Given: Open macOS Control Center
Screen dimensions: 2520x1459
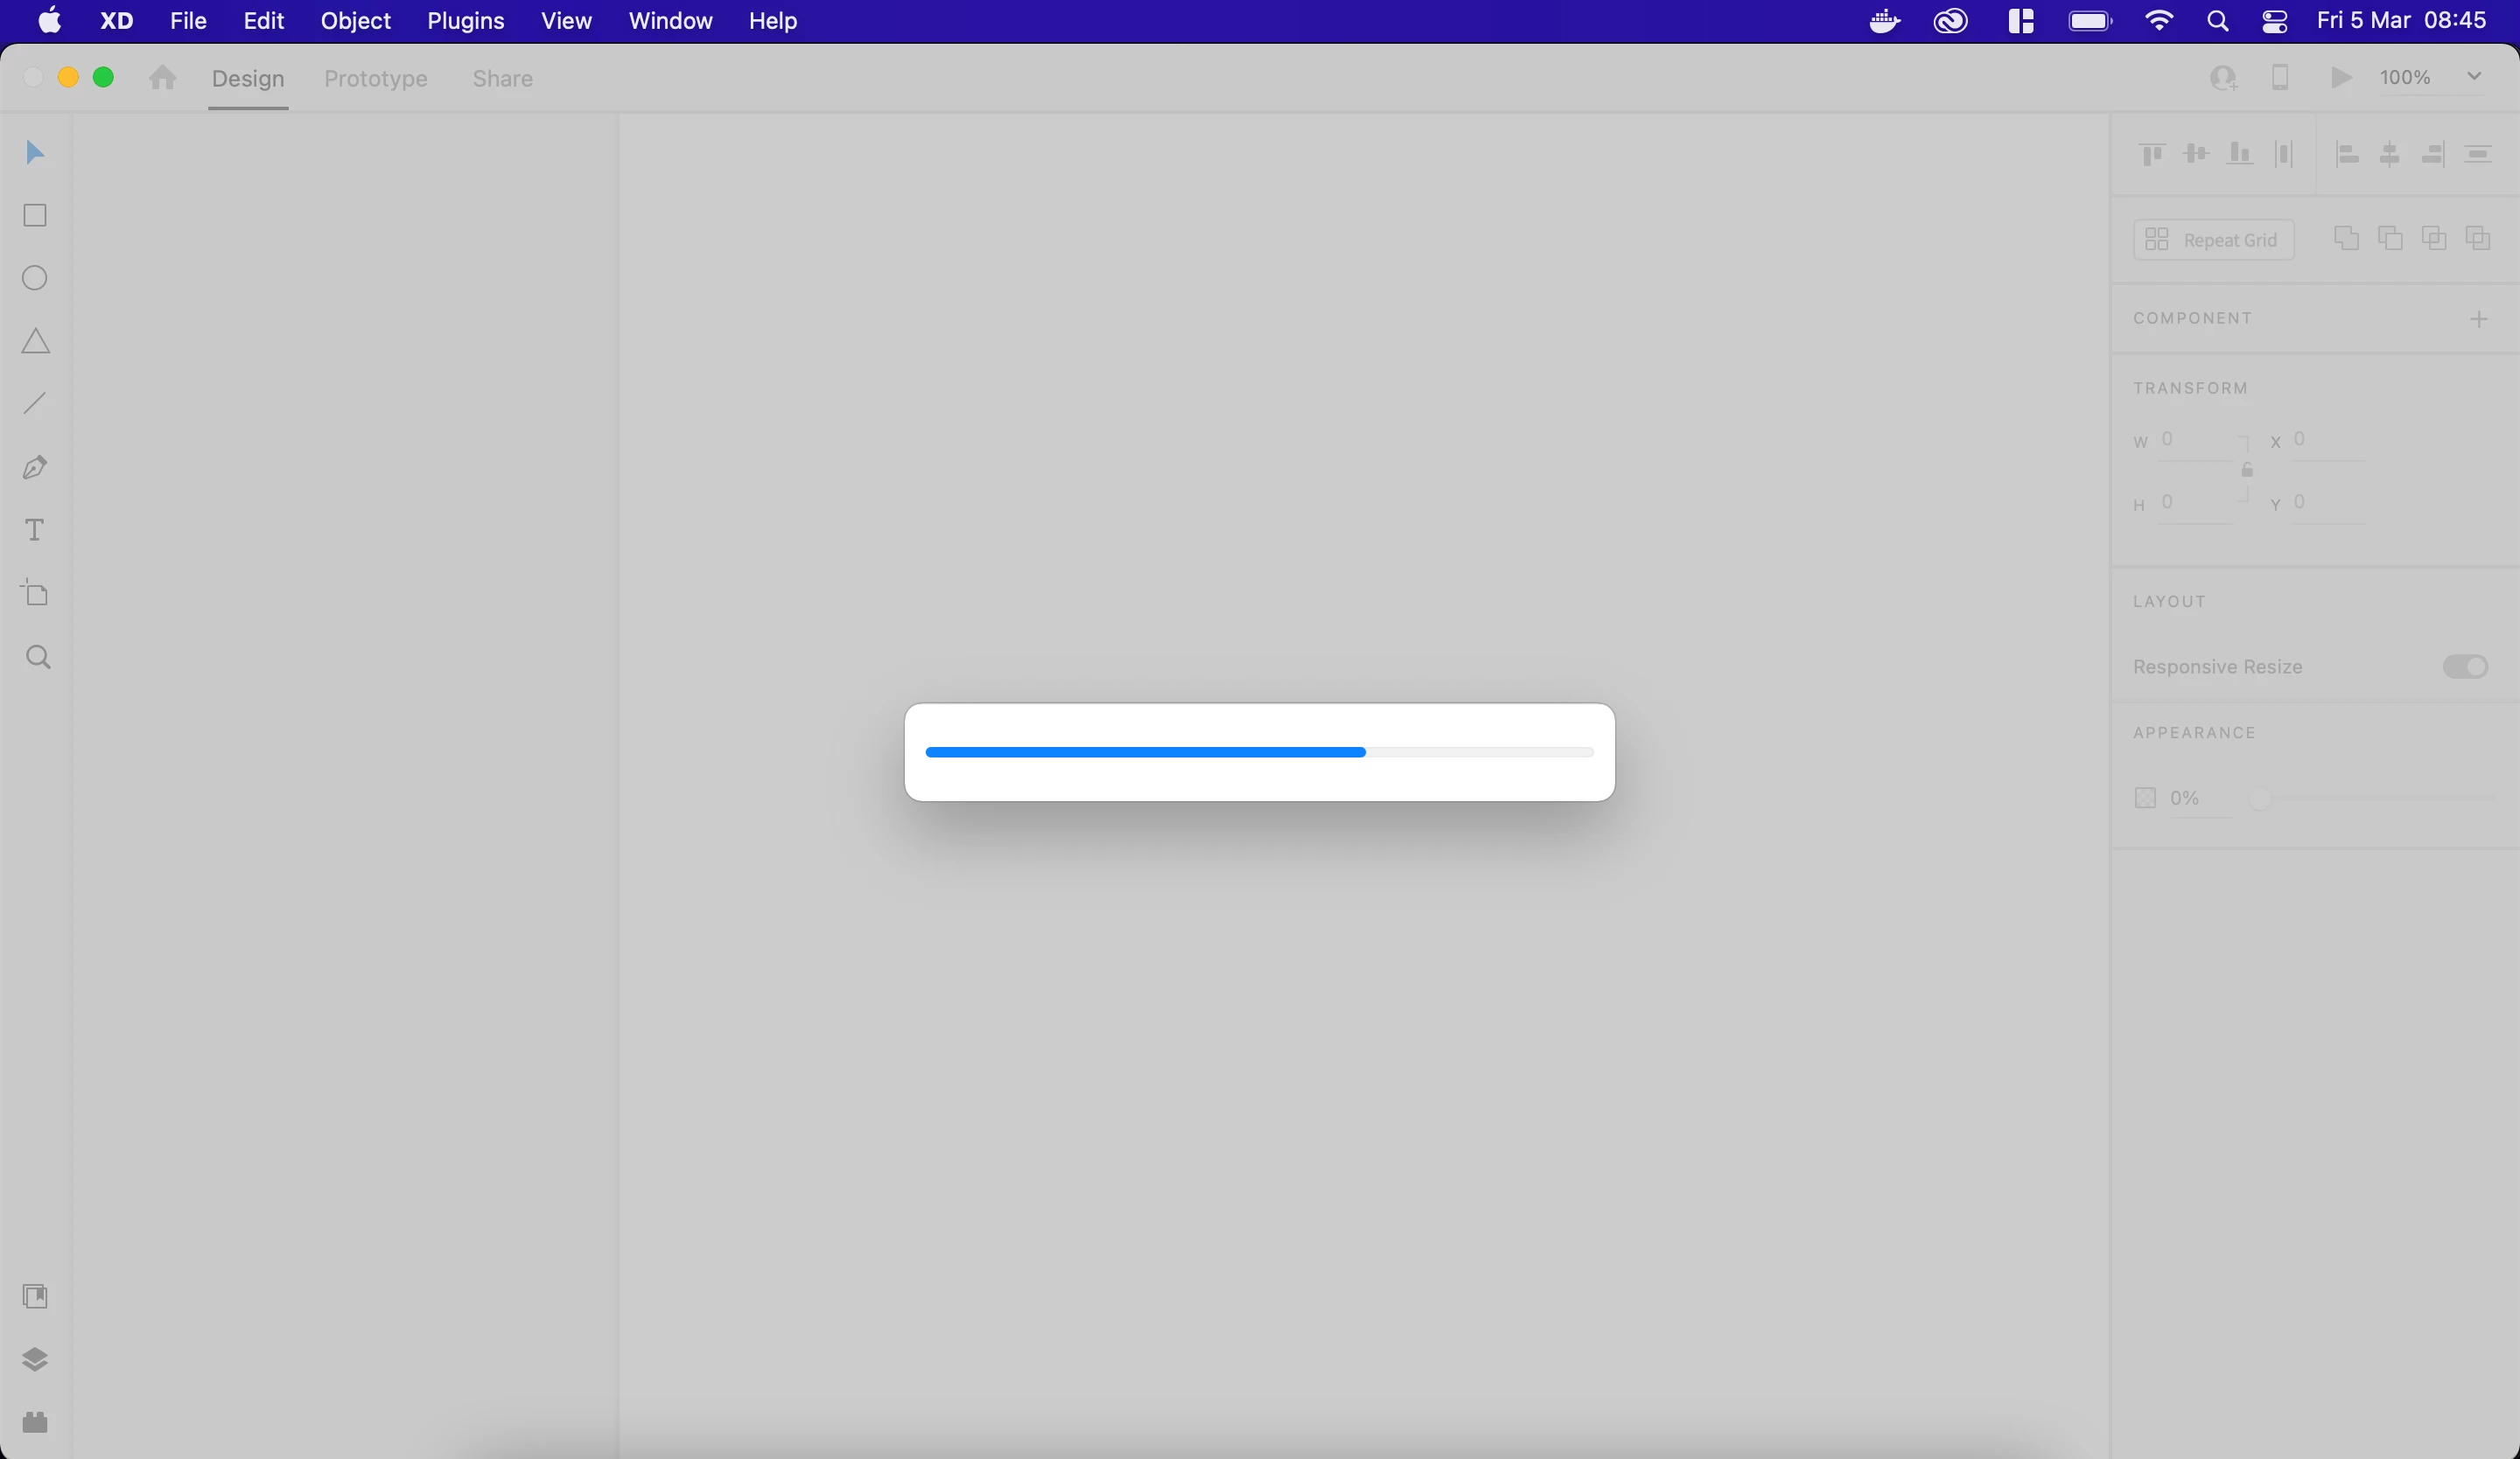Looking at the screenshot, I should point(2274,21).
